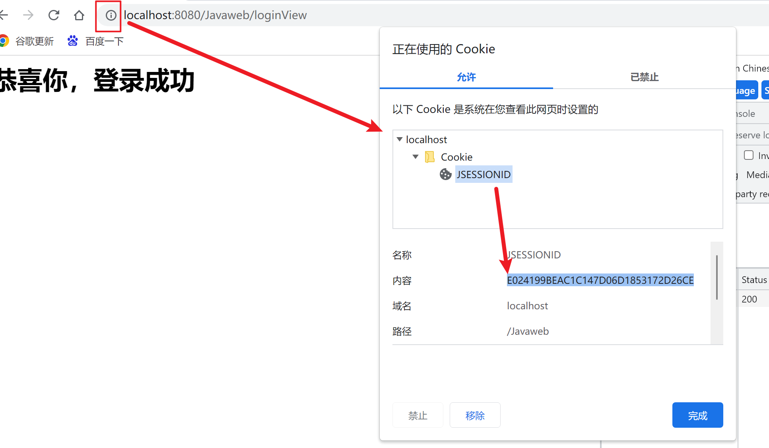Open the 百度一下 bookmark icon

pyautogui.click(x=72, y=41)
